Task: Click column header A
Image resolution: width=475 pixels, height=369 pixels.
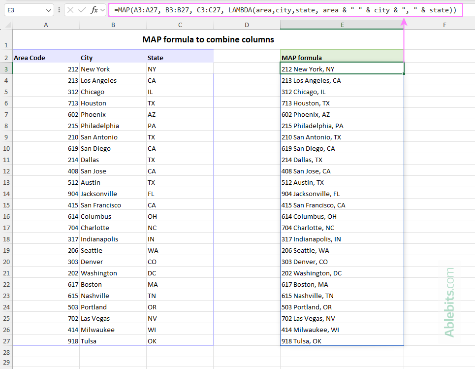Action: pos(46,24)
